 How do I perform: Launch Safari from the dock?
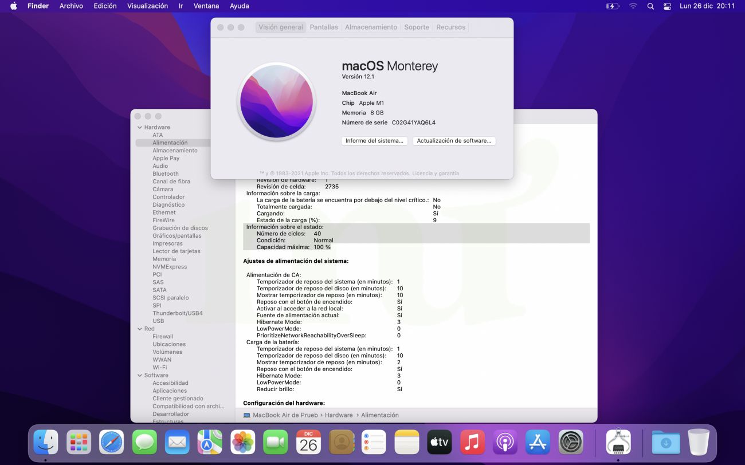[x=112, y=442]
